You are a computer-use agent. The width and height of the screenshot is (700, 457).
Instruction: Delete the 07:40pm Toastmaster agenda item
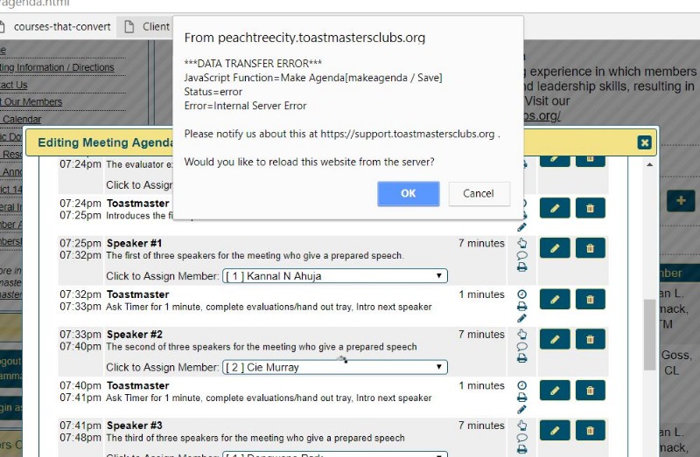pos(590,391)
